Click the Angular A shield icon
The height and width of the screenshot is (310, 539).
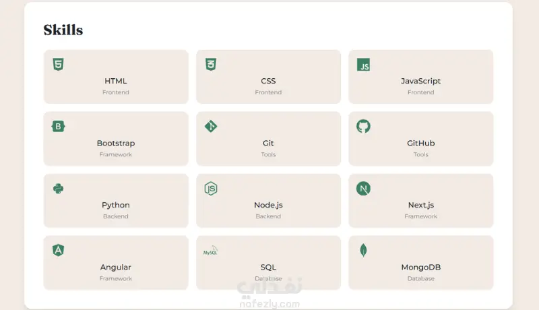tap(58, 250)
